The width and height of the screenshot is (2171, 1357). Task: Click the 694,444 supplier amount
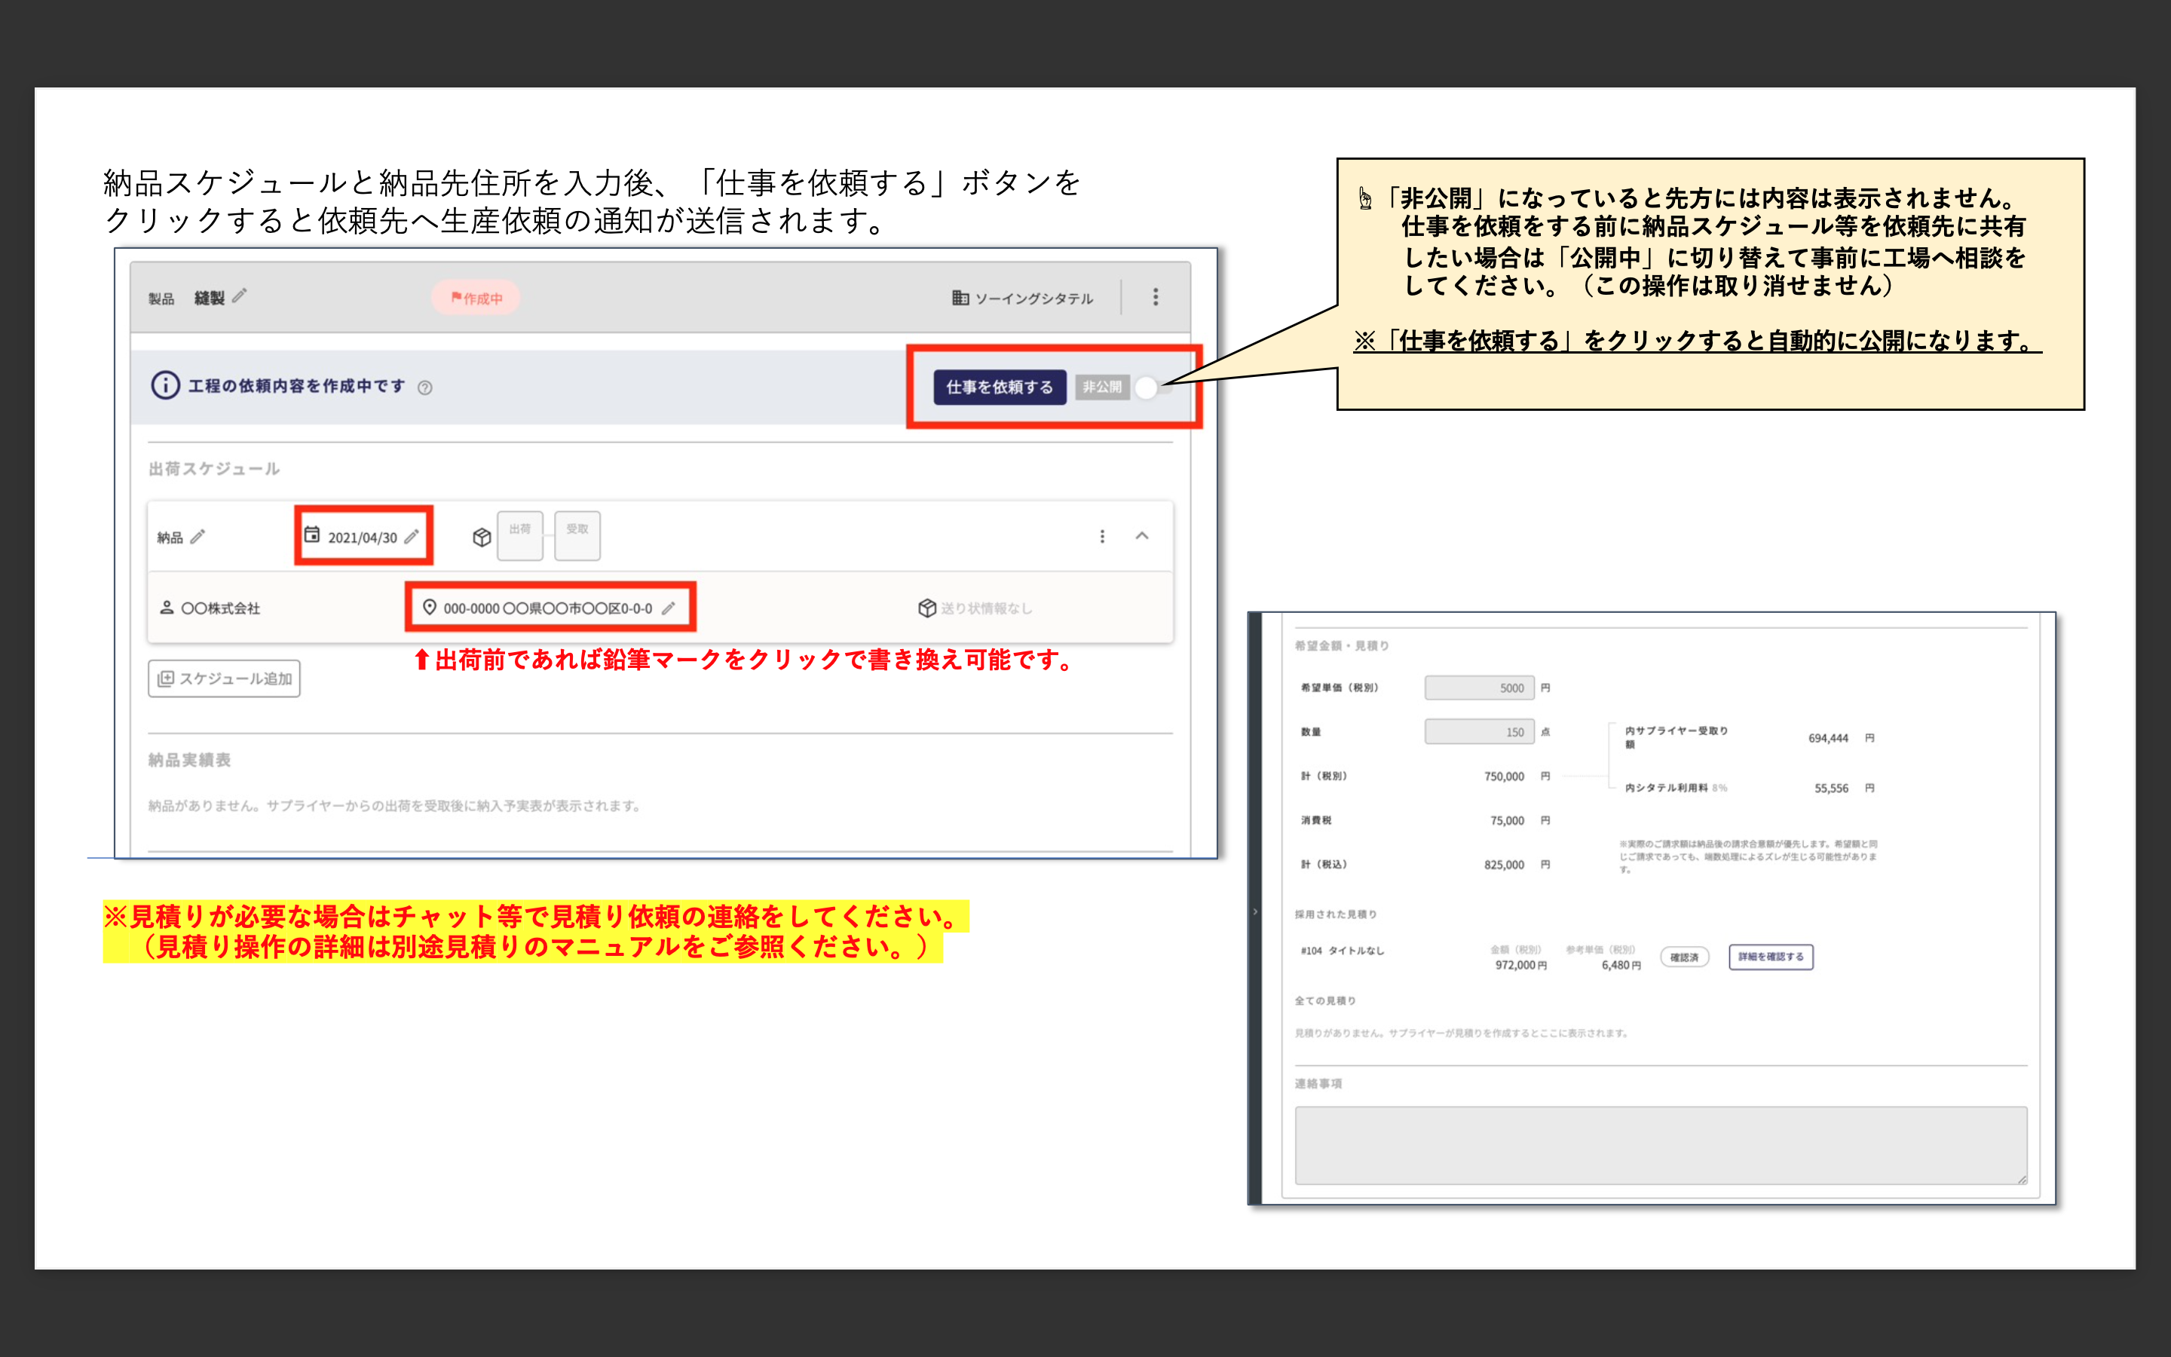click(1828, 739)
